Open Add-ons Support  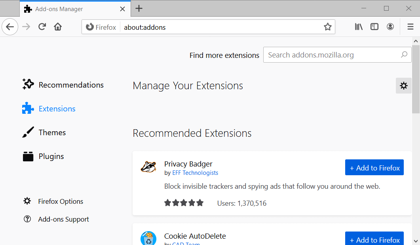(63, 219)
